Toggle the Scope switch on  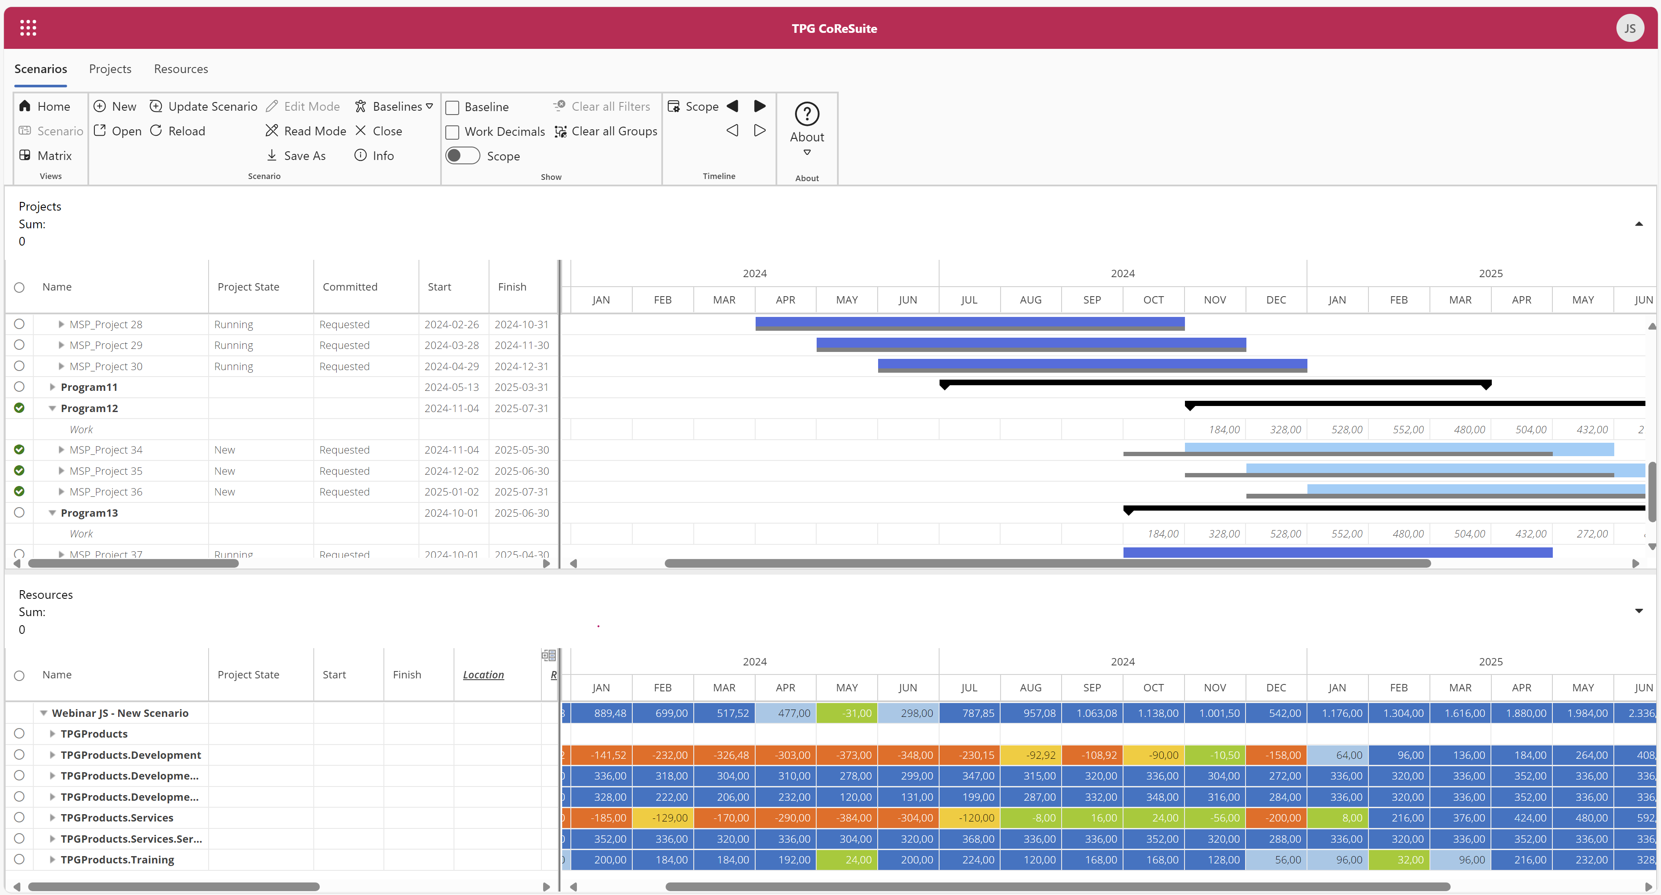click(x=462, y=156)
